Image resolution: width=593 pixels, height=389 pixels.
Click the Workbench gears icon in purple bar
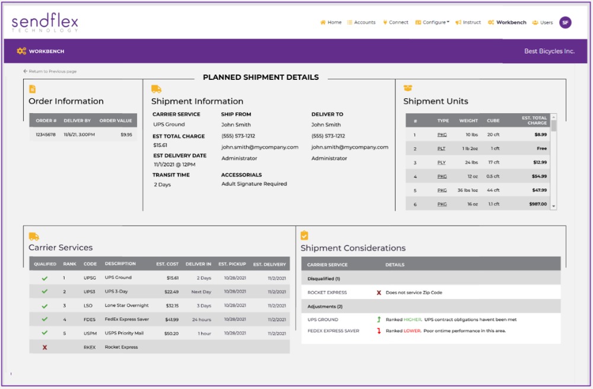coord(21,51)
